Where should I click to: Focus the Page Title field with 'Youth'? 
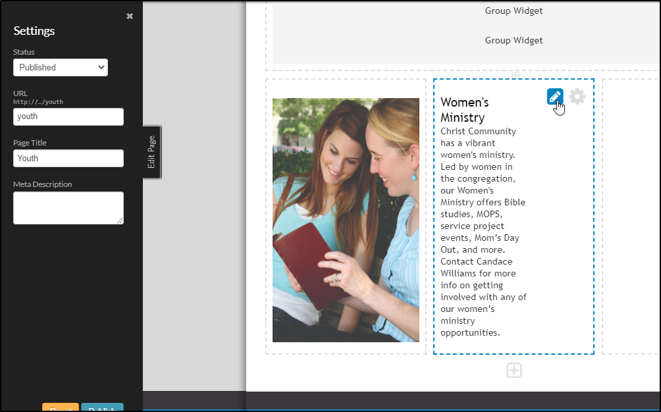pos(68,158)
